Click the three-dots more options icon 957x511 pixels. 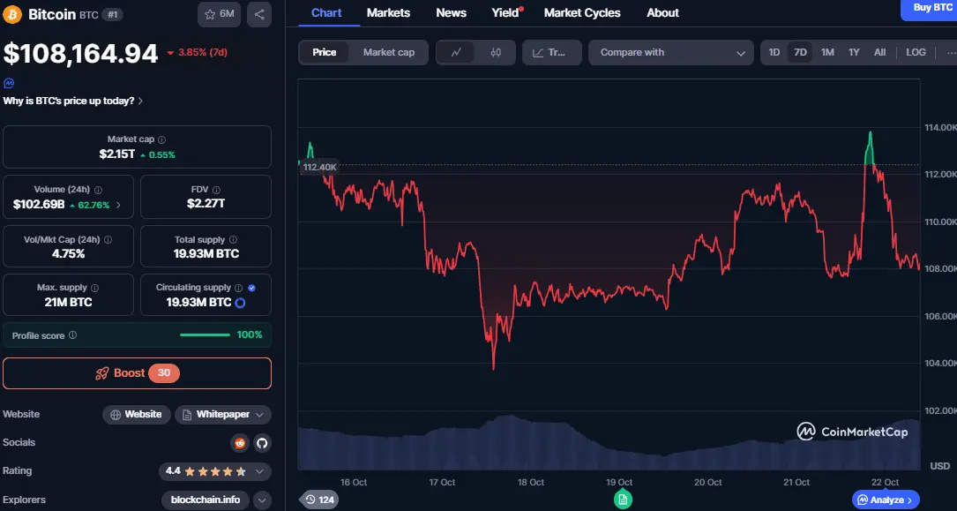[x=950, y=53]
